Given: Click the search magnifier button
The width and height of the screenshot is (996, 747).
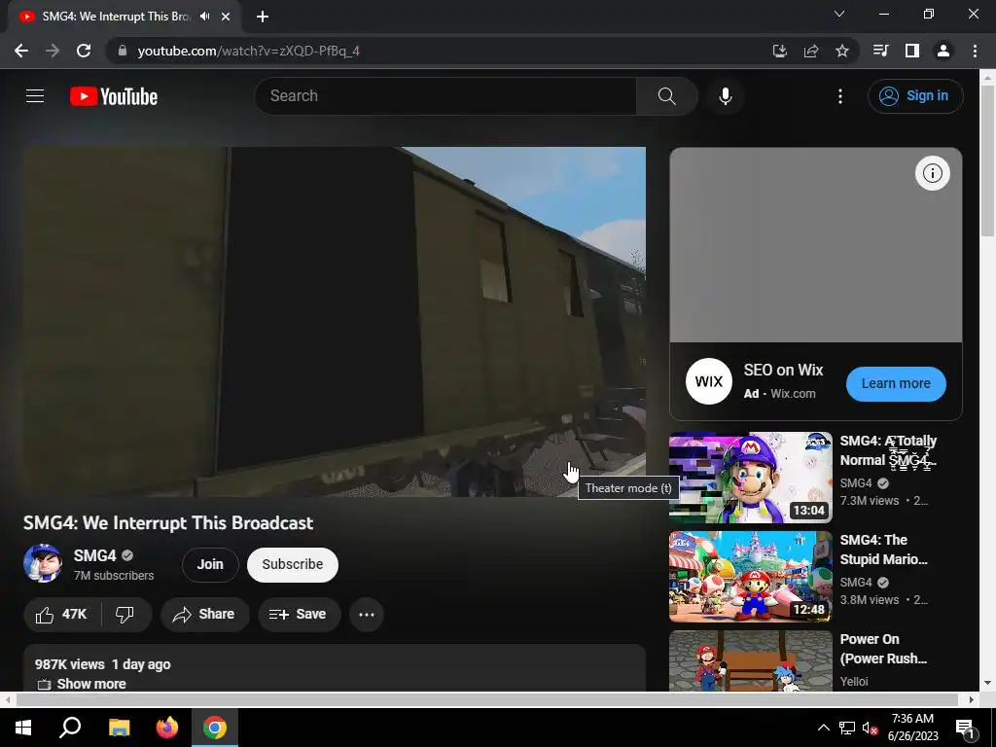Looking at the screenshot, I should 666,96.
